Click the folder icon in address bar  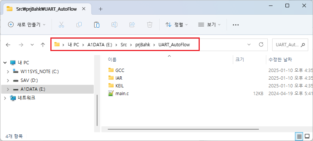57,44
